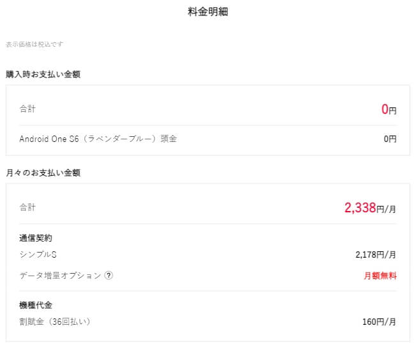Screen dimensions: 416x344
Task: Click the 2,178円/月 plan price
Action: tap(376, 255)
